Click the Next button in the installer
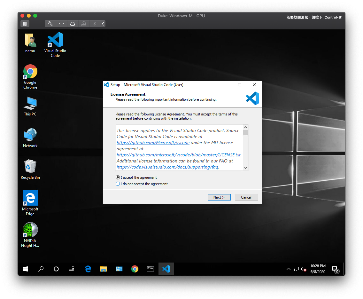The height and width of the screenshot is (299, 363). (219, 197)
